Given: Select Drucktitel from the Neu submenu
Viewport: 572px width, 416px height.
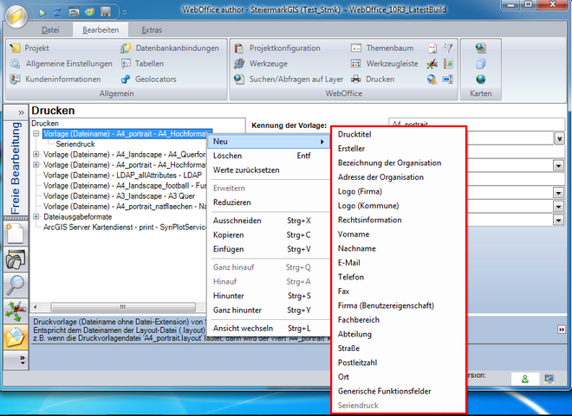Looking at the screenshot, I should point(355,134).
